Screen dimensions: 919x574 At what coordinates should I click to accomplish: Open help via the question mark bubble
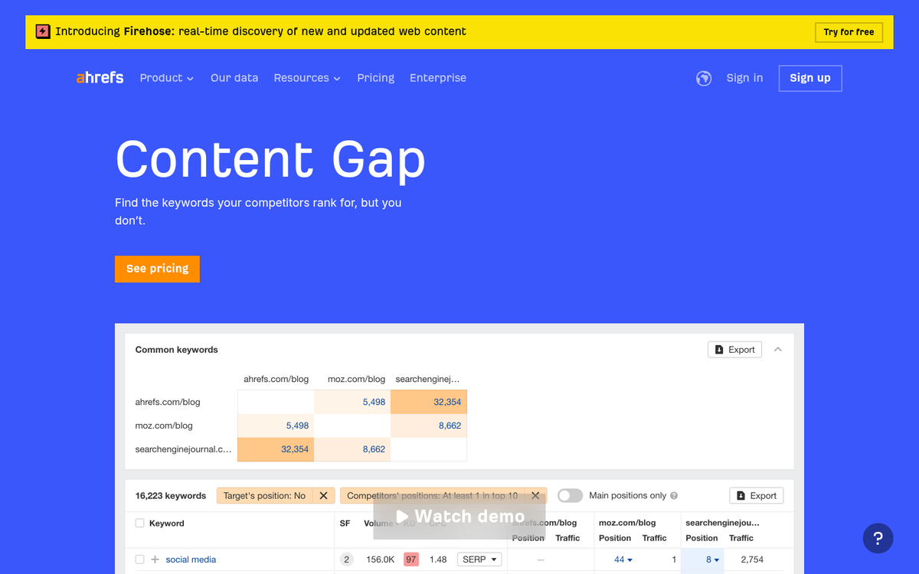[x=878, y=538]
